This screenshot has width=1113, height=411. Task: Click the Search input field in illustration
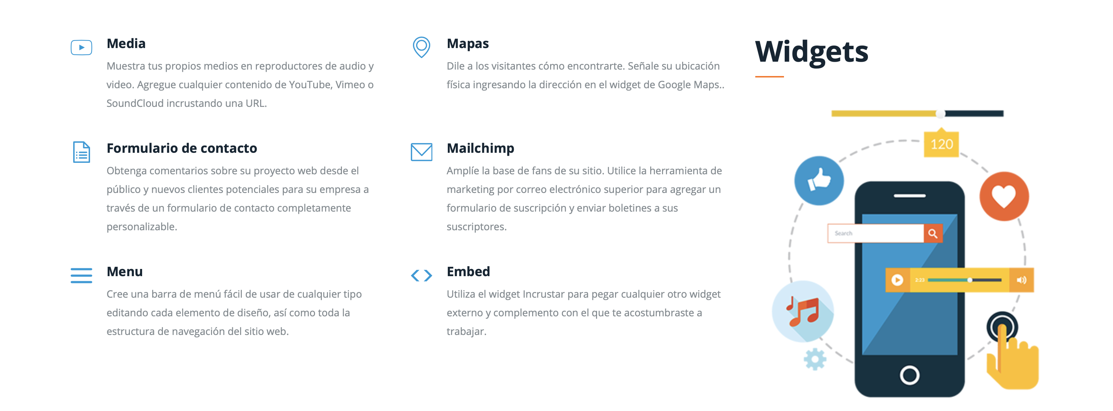click(875, 233)
